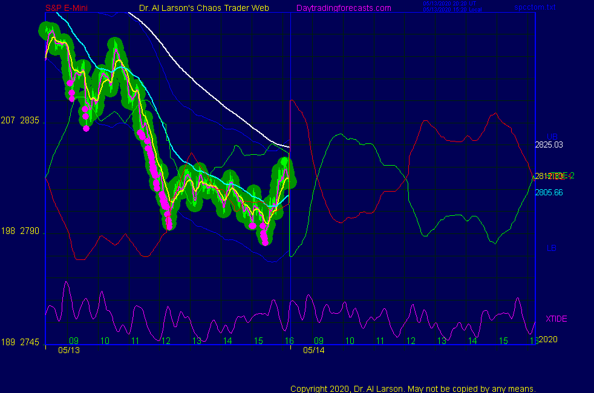Click the "10" hour label of 05/13
Image resolution: width=594 pixels, height=393 pixels.
click(105, 341)
